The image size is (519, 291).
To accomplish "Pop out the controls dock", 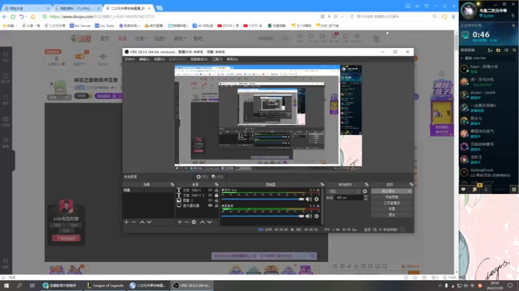I will coord(411,185).
